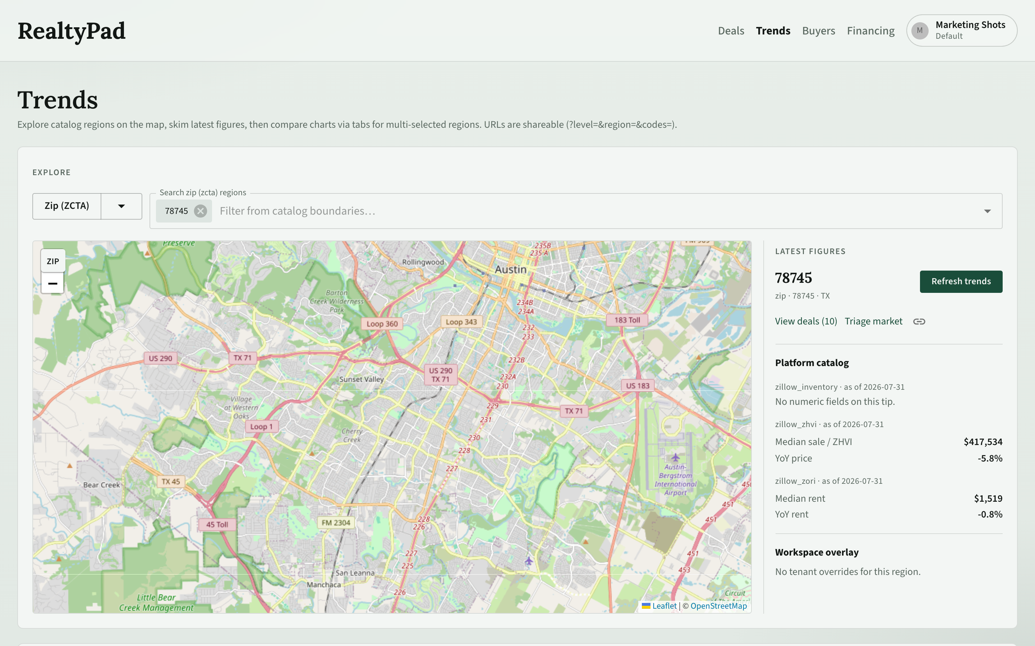The width and height of the screenshot is (1035, 646).
Task: Click 'No tenant overrides for this region.' text
Action: tap(847, 572)
